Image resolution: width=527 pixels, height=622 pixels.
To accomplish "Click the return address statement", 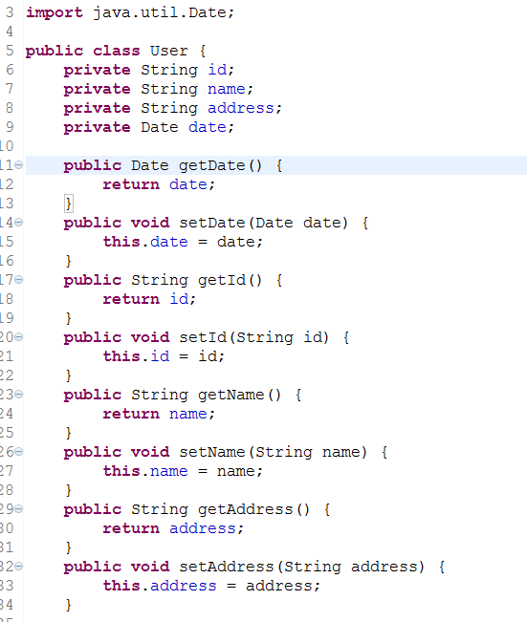I will [173, 528].
